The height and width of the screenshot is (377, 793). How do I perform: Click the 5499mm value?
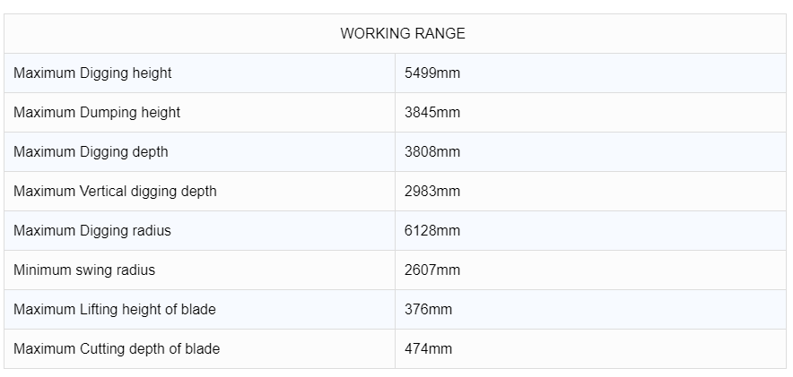coord(431,73)
